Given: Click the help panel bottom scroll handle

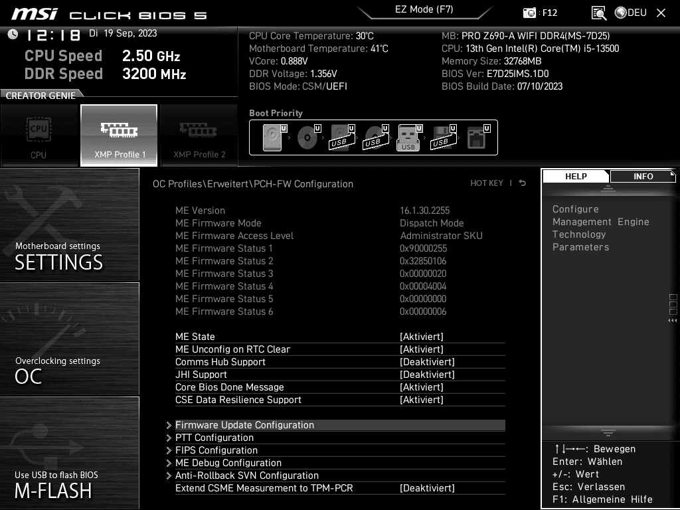Looking at the screenshot, I should point(608,433).
